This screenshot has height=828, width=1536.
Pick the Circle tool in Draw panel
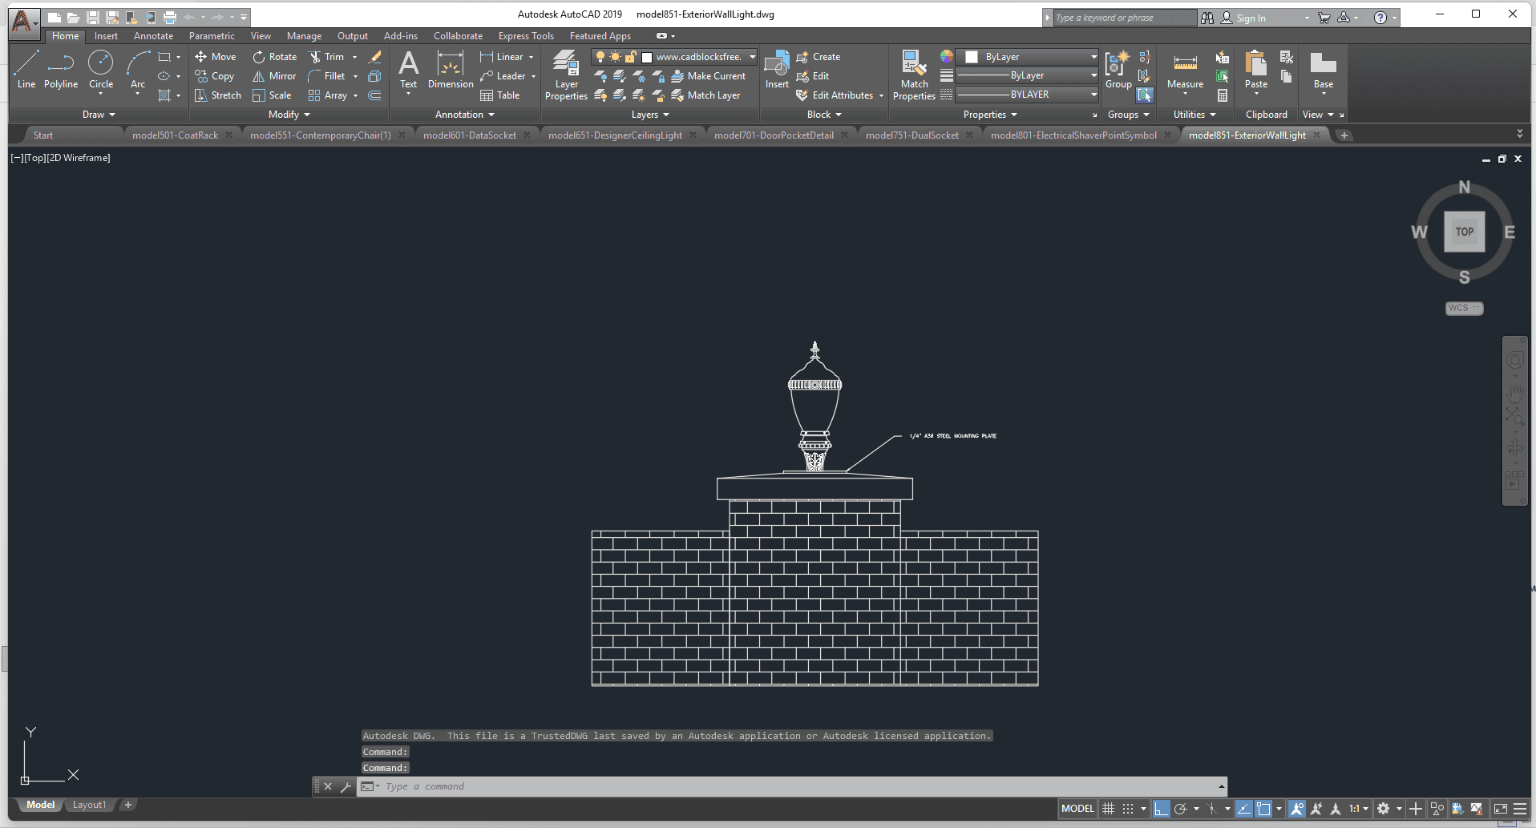click(x=101, y=69)
